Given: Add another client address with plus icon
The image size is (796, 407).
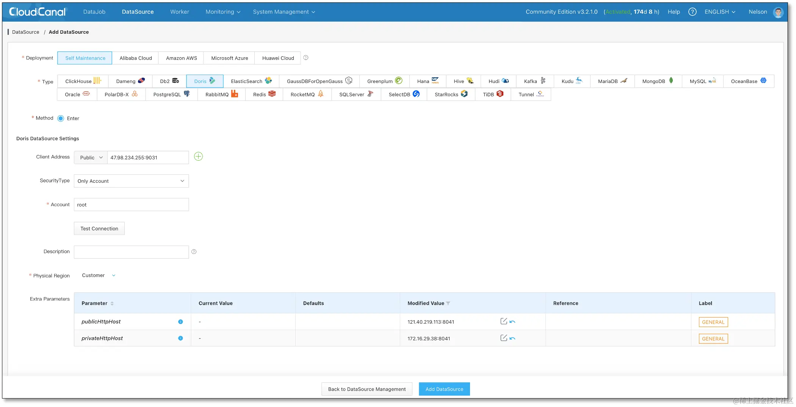Looking at the screenshot, I should point(198,157).
